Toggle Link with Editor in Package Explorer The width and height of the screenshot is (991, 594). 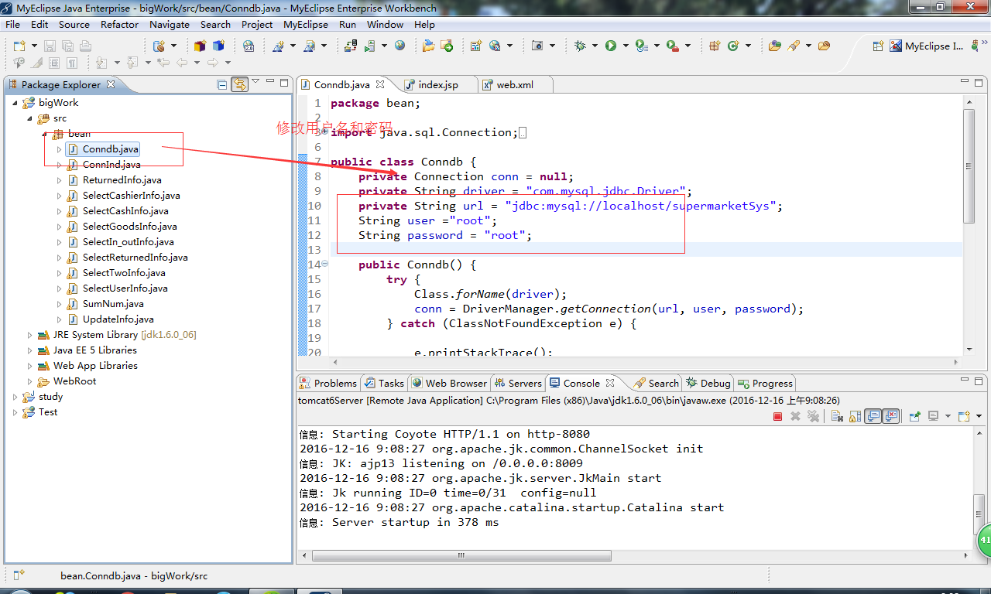point(240,84)
